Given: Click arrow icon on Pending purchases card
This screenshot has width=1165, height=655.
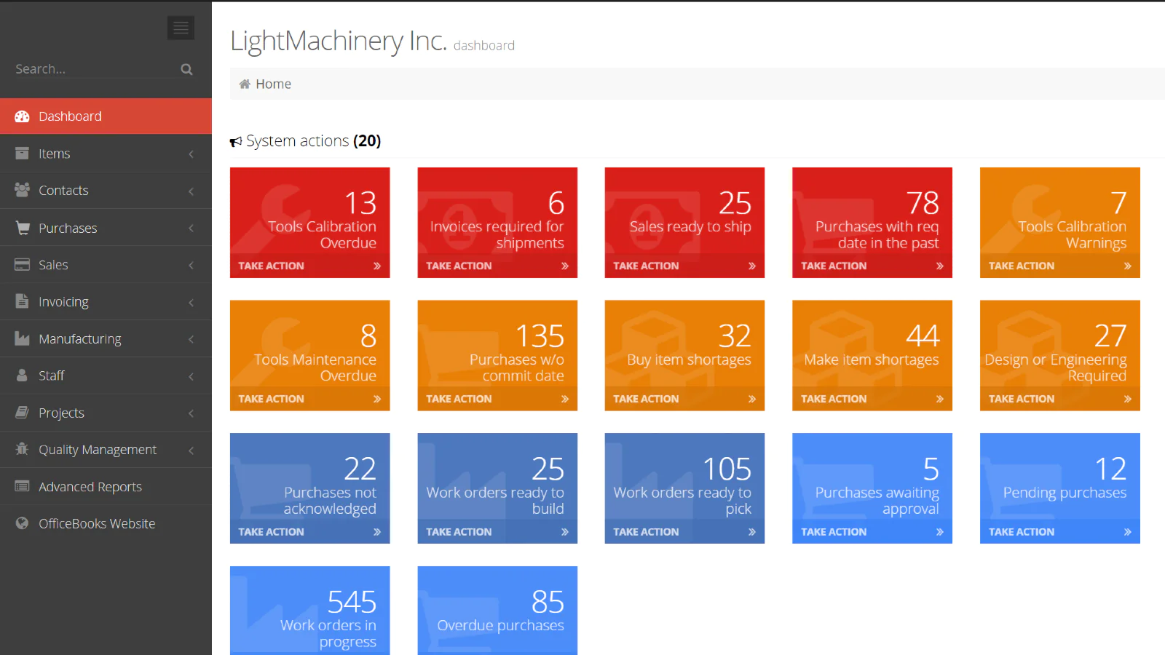Looking at the screenshot, I should pos(1128,533).
